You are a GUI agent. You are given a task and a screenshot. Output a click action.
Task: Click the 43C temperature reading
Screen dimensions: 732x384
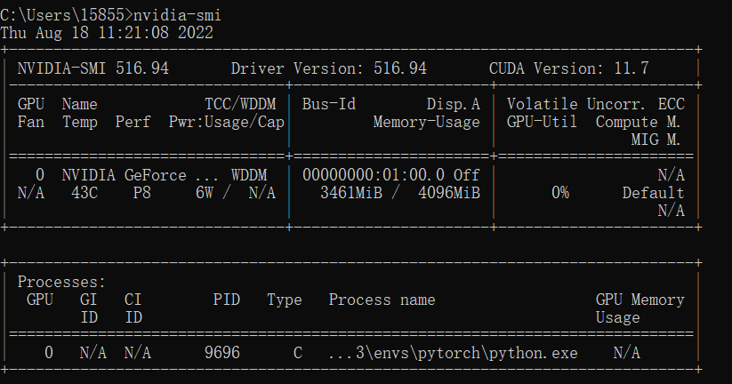(80, 193)
